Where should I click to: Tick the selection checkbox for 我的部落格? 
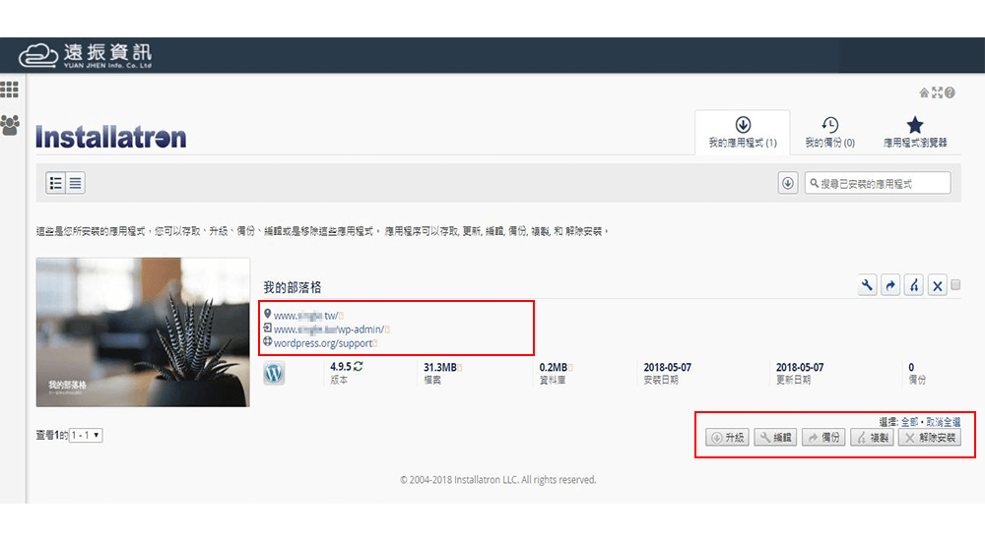pos(955,285)
